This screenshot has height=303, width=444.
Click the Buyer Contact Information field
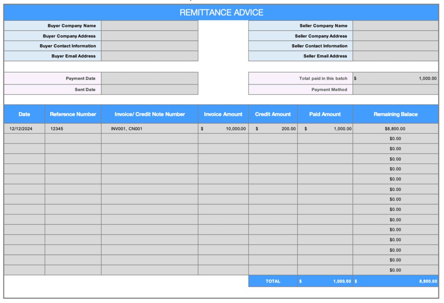(150, 46)
